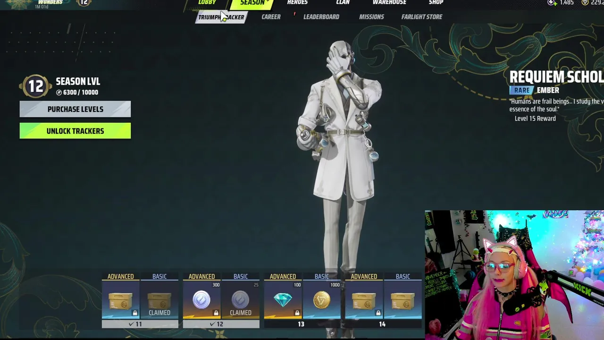
Task: Click the level 11 completed marker
Action: point(140,324)
